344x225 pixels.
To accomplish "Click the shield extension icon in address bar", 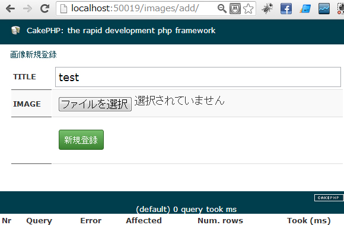I will pos(235,9).
